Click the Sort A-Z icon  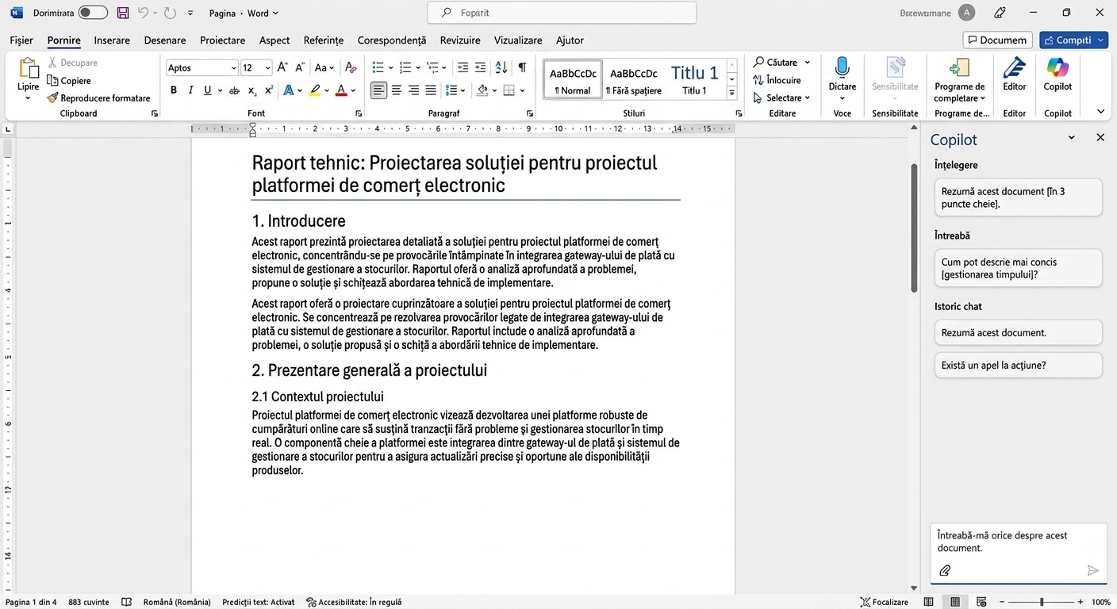click(501, 67)
